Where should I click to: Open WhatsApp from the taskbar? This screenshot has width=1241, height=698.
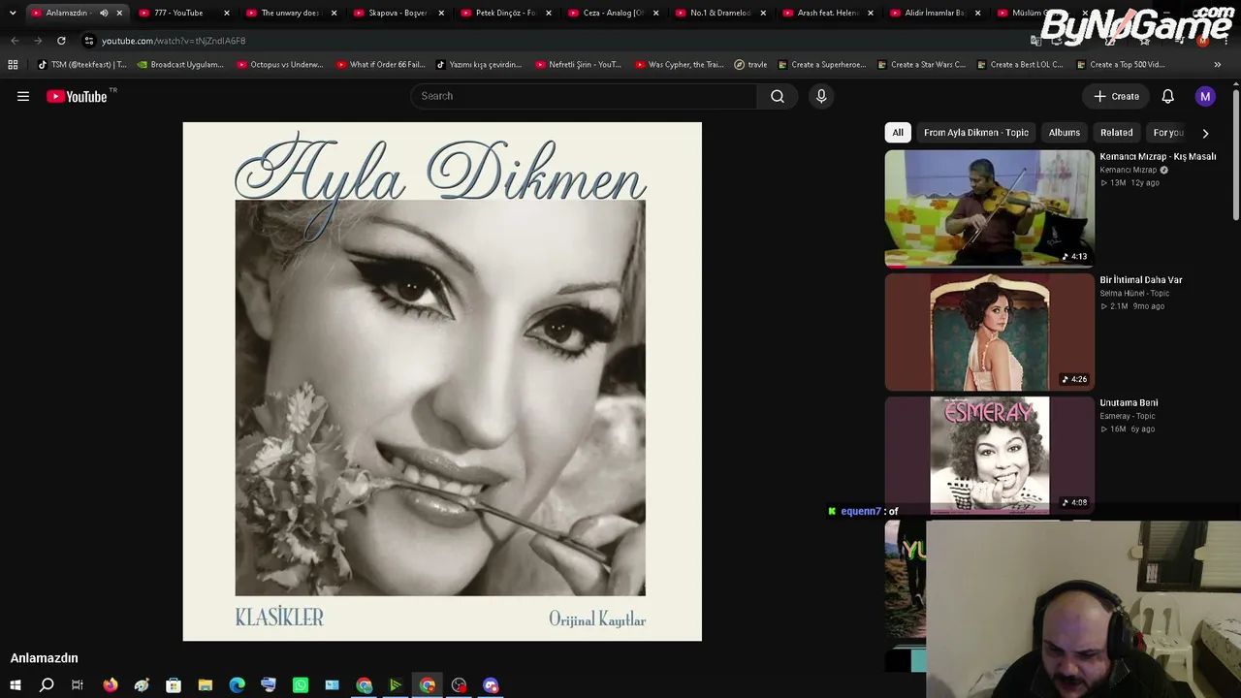click(301, 685)
